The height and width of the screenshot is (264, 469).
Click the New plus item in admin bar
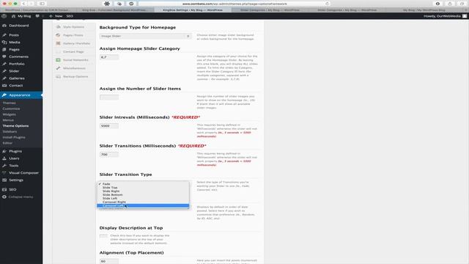56,16
